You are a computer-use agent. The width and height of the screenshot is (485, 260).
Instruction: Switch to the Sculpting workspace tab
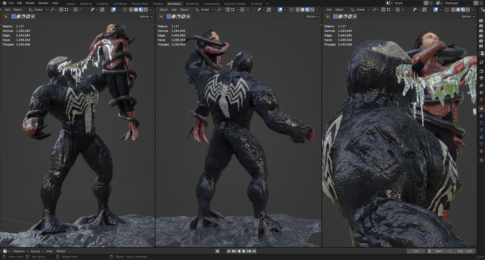[102, 4]
